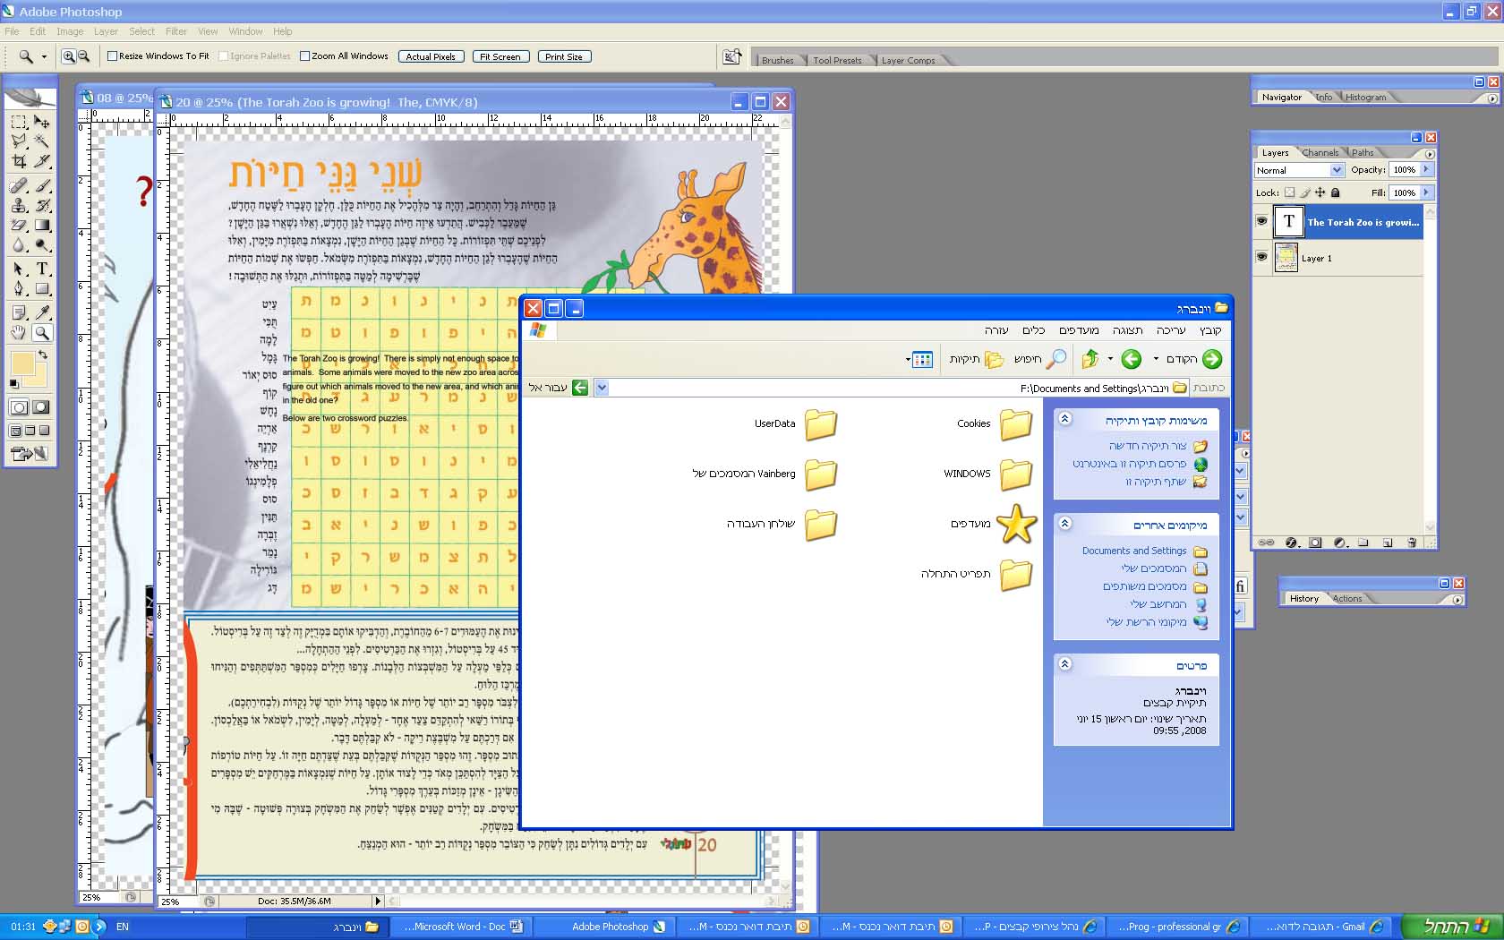Select the Hand tool

click(19, 333)
